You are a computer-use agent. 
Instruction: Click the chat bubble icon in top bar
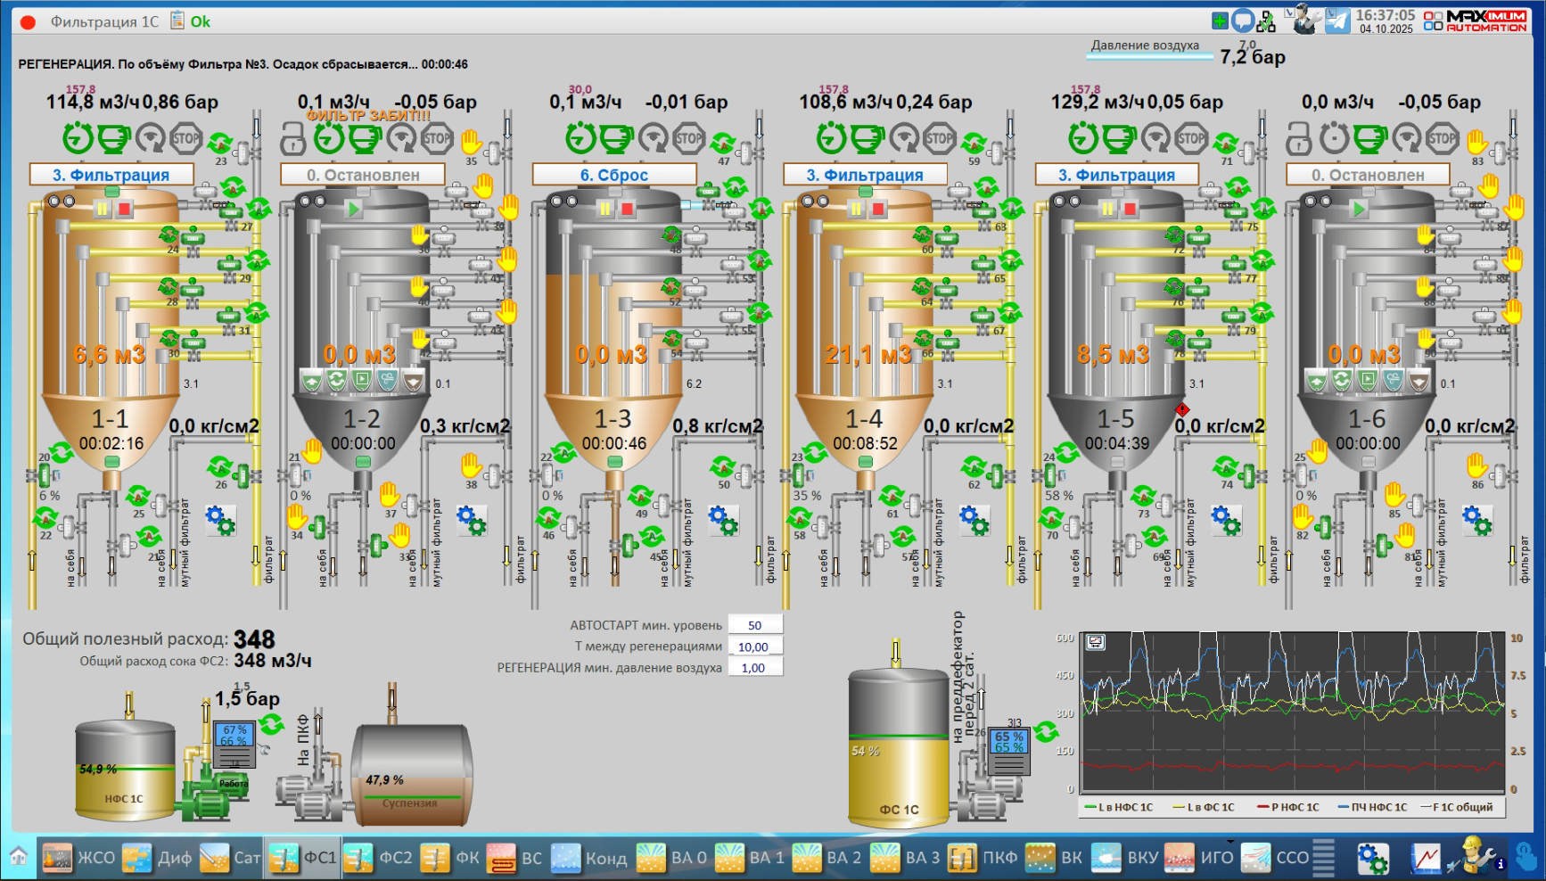[x=1243, y=21]
